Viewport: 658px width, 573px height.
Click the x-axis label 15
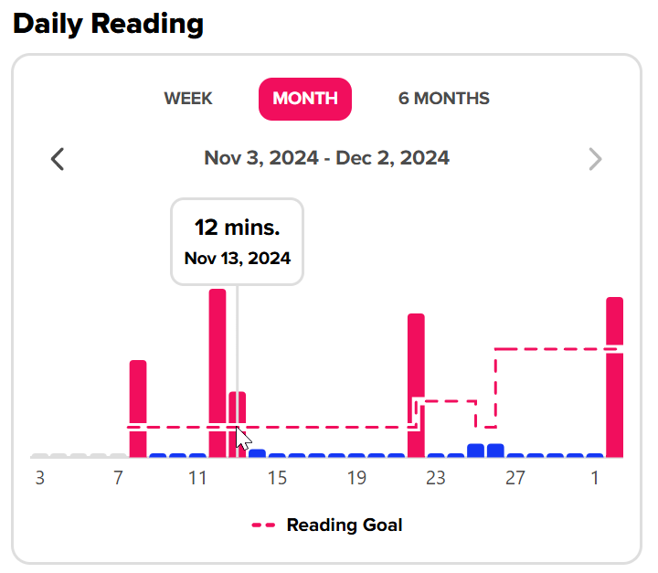click(278, 478)
